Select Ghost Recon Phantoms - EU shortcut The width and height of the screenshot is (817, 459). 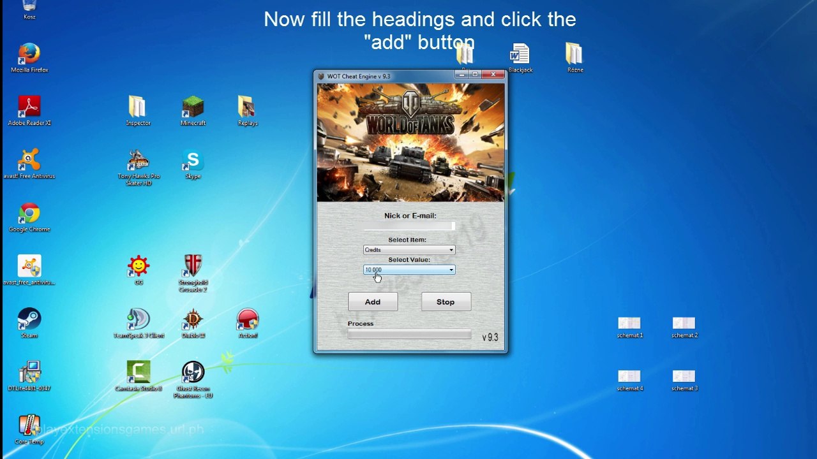tap(193, 379)
